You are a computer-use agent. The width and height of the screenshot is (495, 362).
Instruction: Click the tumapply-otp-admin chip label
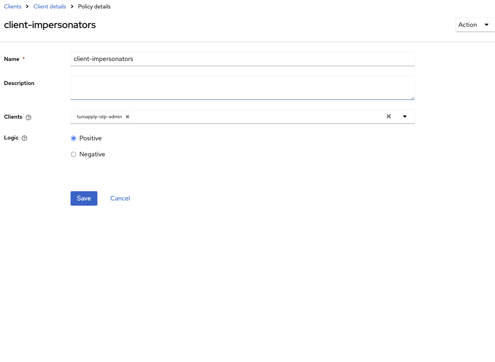tap(99, 117)
